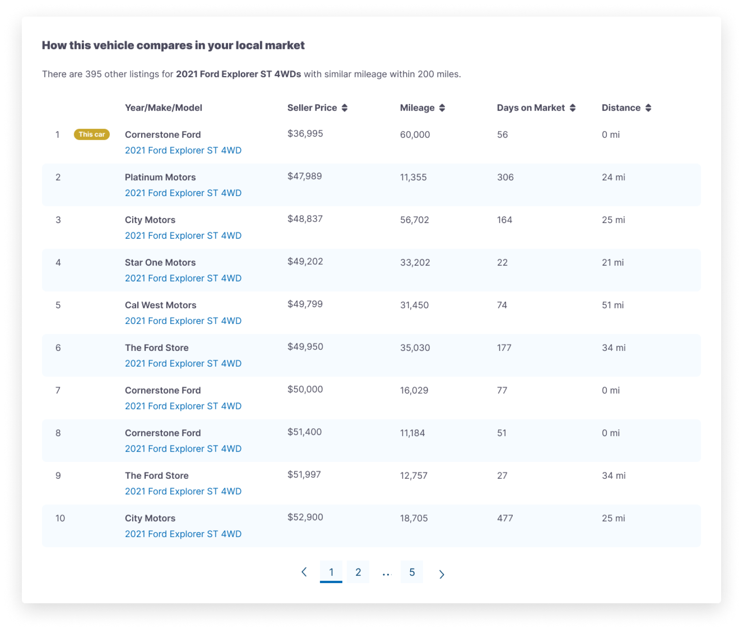743x631 pixels.
Task: Sort listings by Seller Price arrows
Action: (x=344, y=108)
